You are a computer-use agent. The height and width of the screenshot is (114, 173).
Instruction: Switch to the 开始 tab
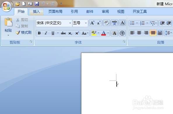pyautogui.click(x=21, y=12)
